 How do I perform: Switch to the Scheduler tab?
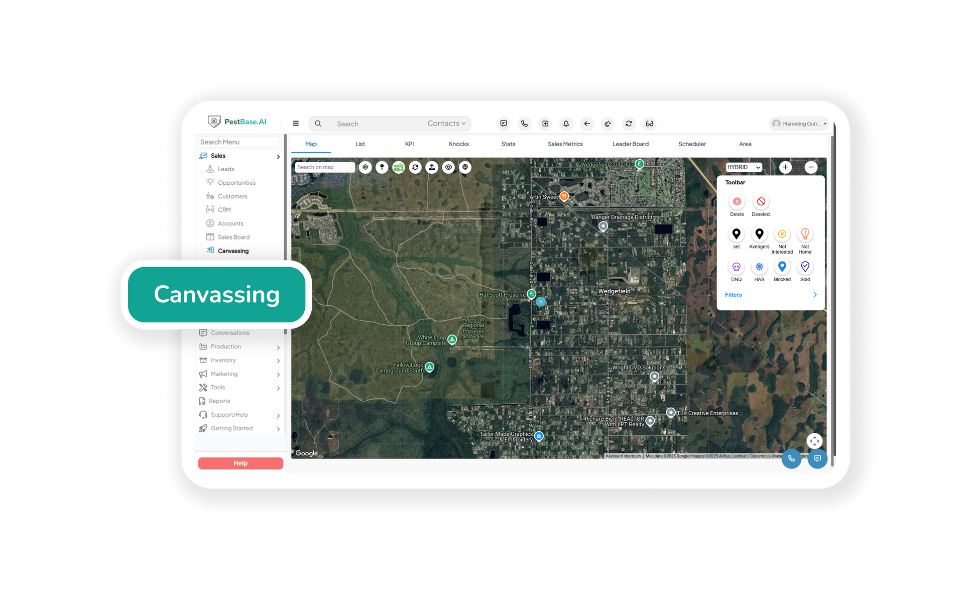[x=692, y=144]
